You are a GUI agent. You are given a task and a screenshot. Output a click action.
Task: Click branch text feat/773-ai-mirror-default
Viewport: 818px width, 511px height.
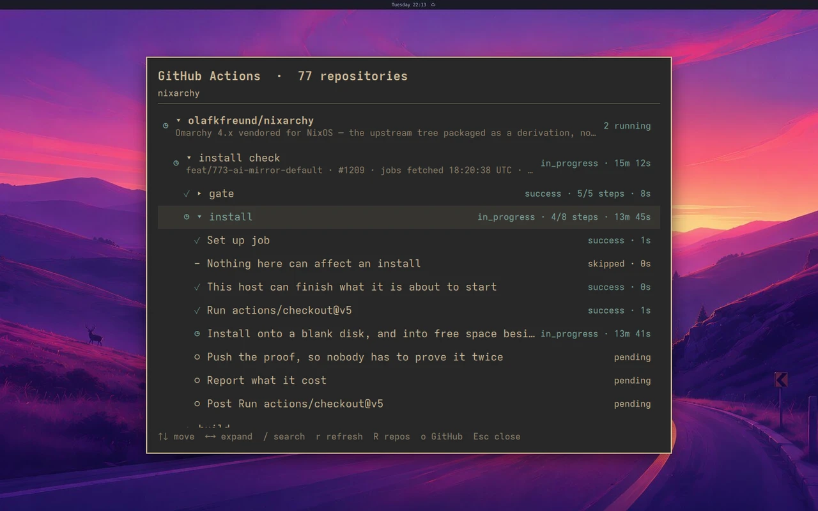click(254, 171)
